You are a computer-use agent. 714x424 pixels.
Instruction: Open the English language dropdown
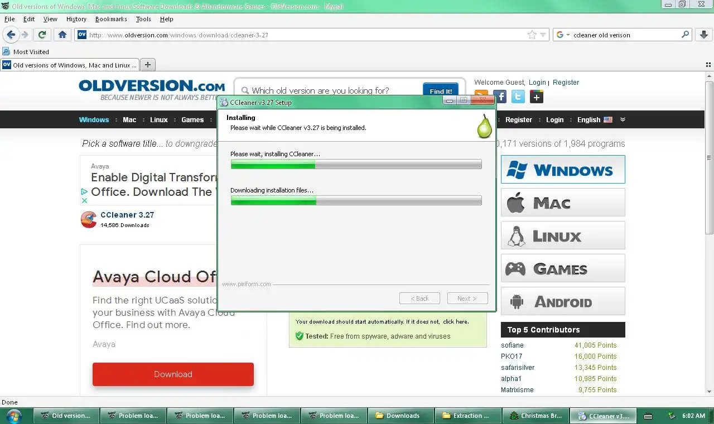pos(595,119)
